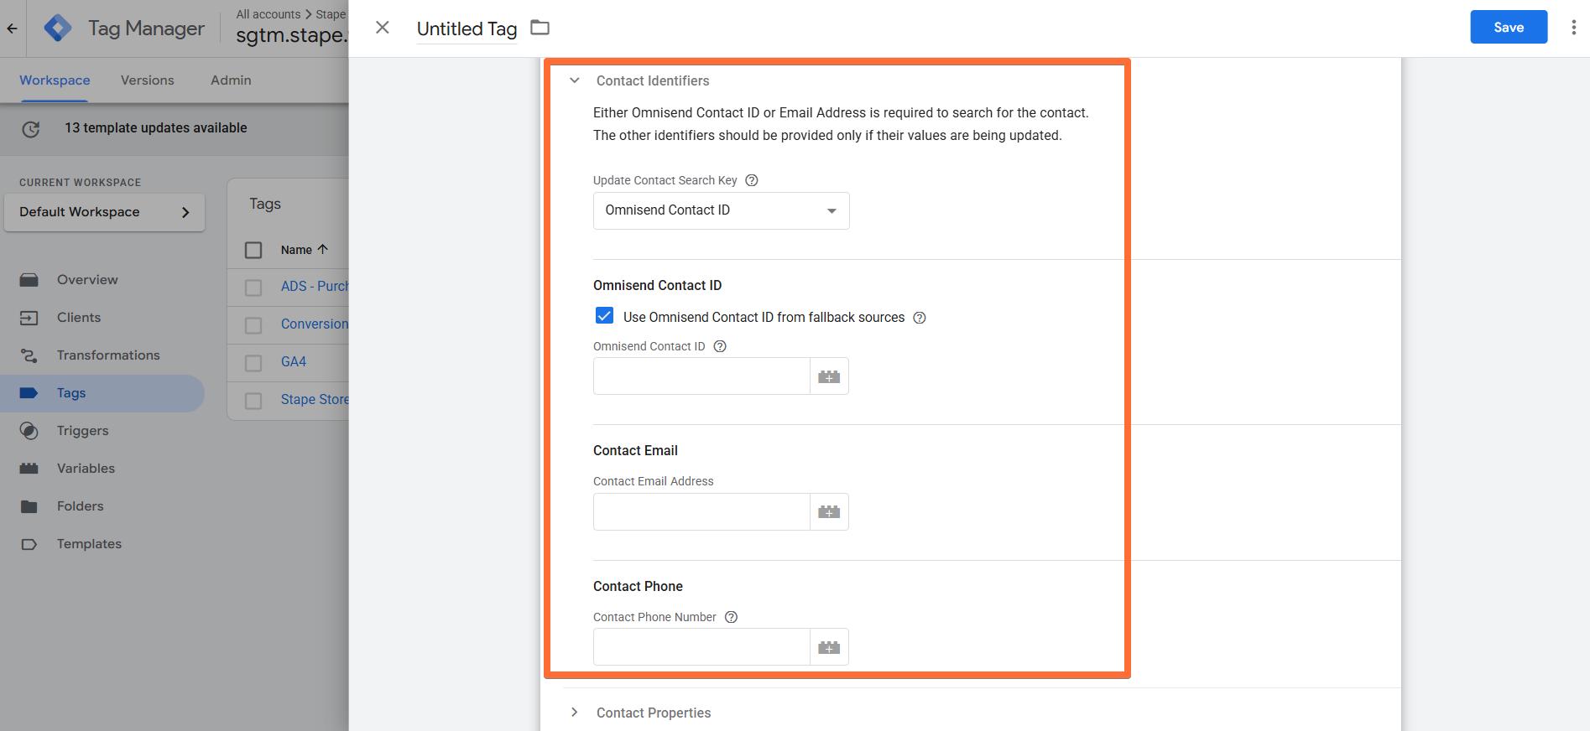
Task: Open the Conversion tag
Action: [315, 324]
